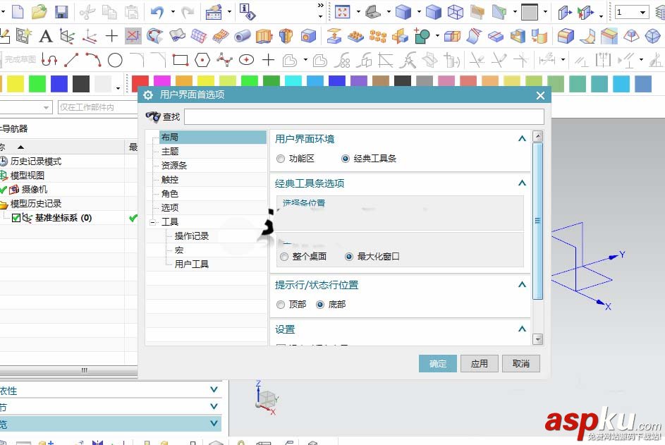Click the 确定 button to confirm
The image size is (665, 445).
pos(437,363)
